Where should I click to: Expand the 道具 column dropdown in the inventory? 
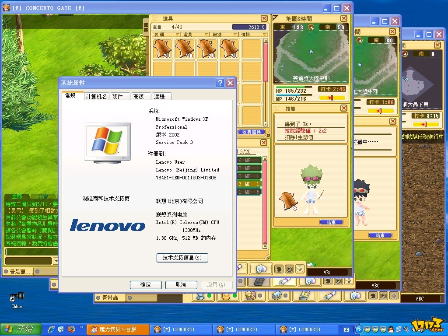[x=206, y=35]
